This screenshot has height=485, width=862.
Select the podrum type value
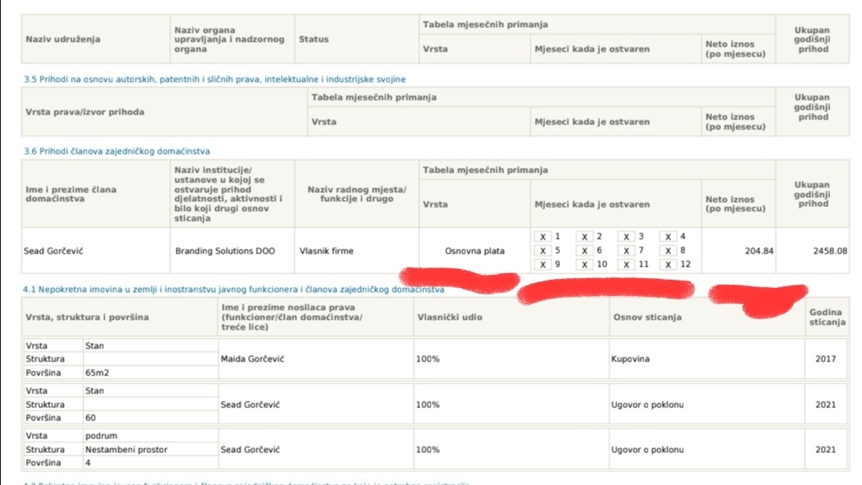tap(102, 436)
